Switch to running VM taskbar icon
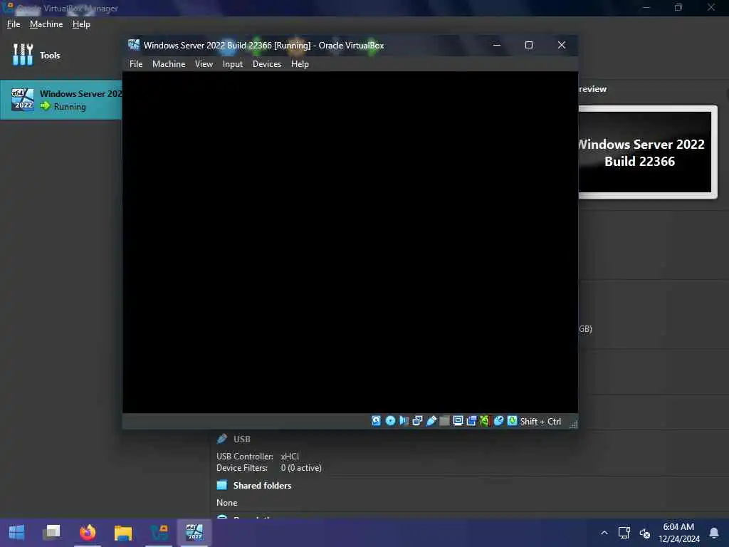 tap(194, 533)
